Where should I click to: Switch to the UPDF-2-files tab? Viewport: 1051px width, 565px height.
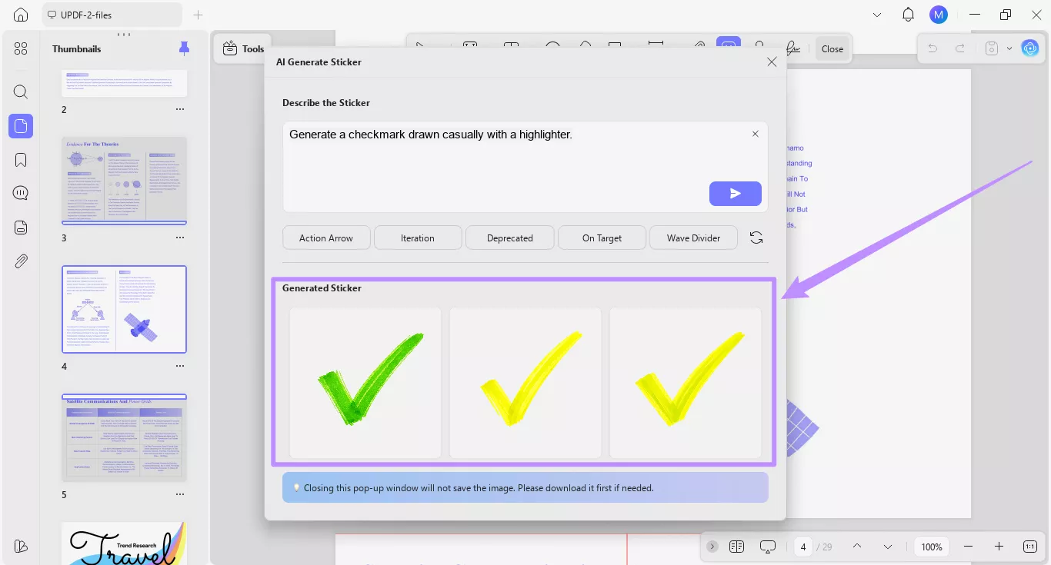click(112, 15)
